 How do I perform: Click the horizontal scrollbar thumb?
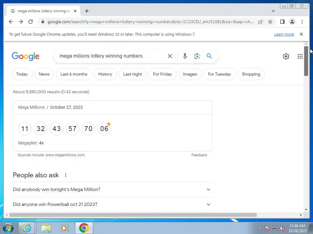133,215
